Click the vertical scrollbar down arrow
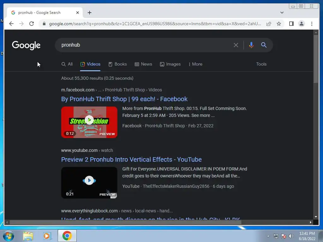 (316, 217)
